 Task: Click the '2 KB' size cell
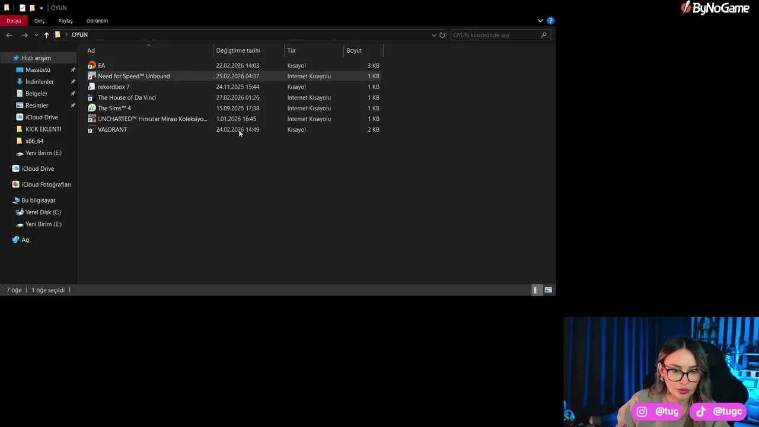pos(374,129)
